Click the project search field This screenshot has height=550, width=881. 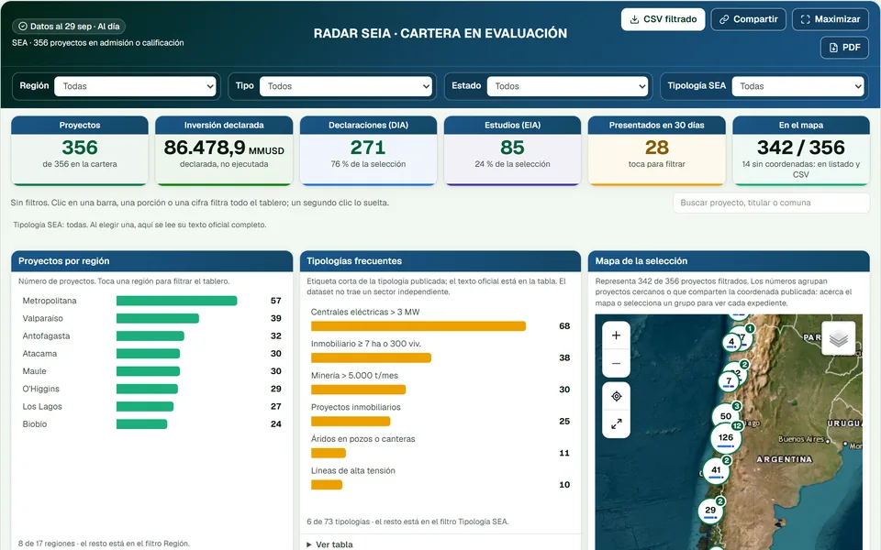pos(771,203)
